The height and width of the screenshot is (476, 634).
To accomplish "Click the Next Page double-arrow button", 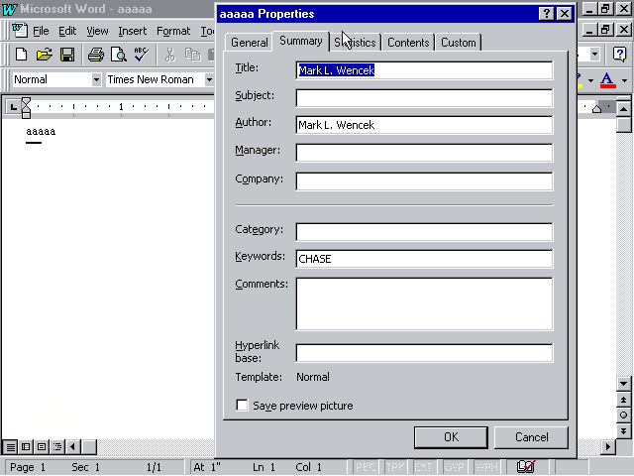I will [623, 430].
